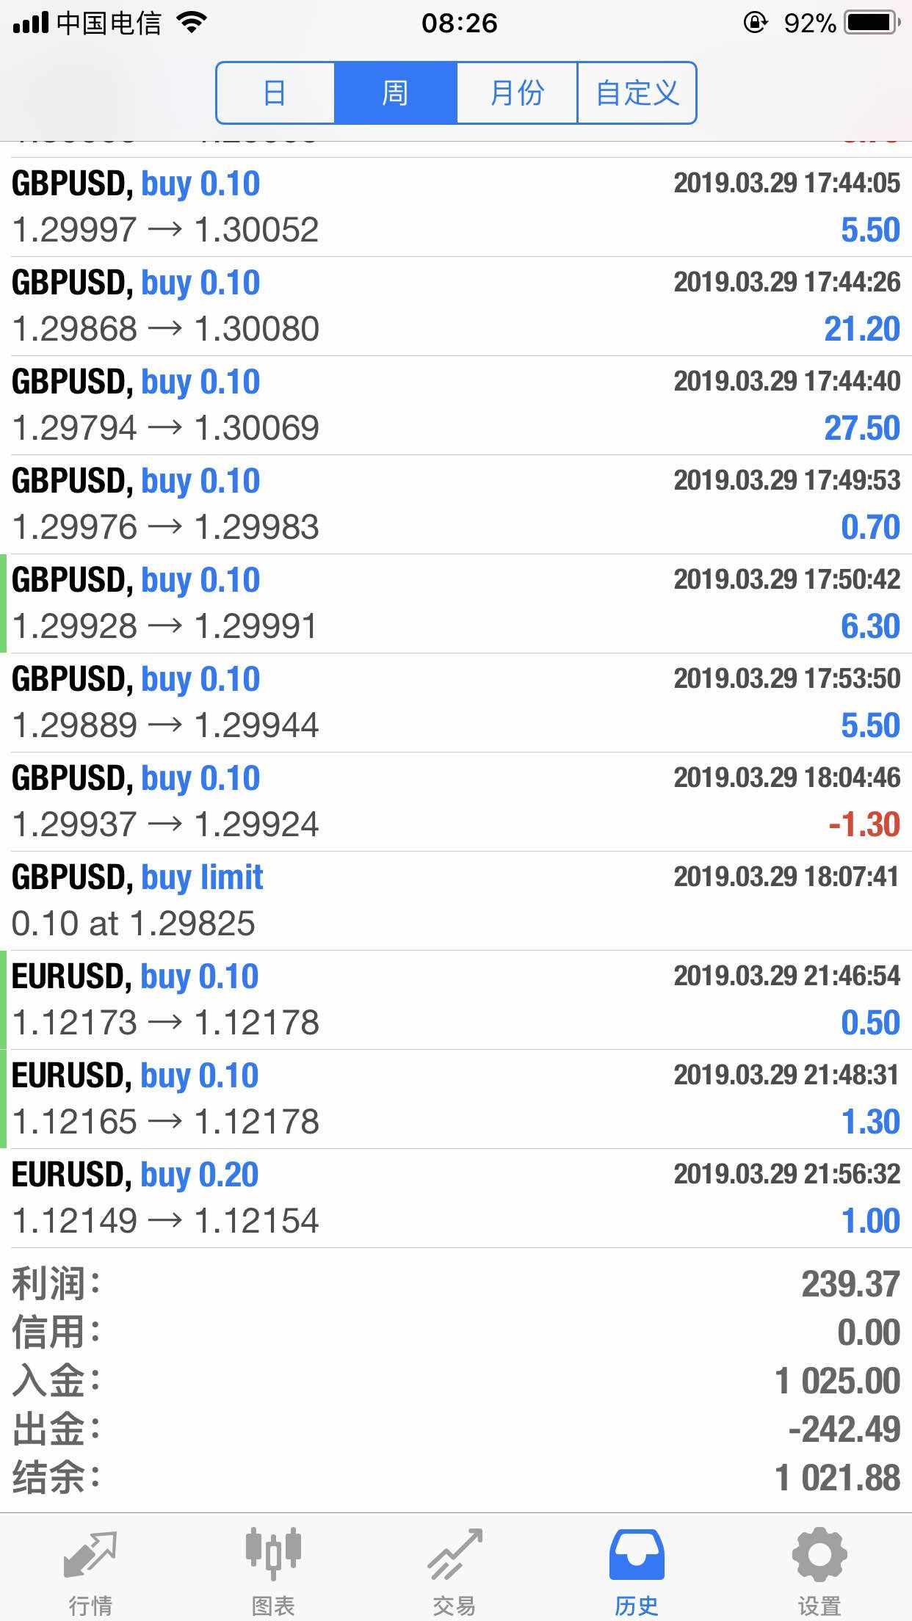
Task: Select GBPUSD trade with 27.50 profit
Action: [455, 405]
